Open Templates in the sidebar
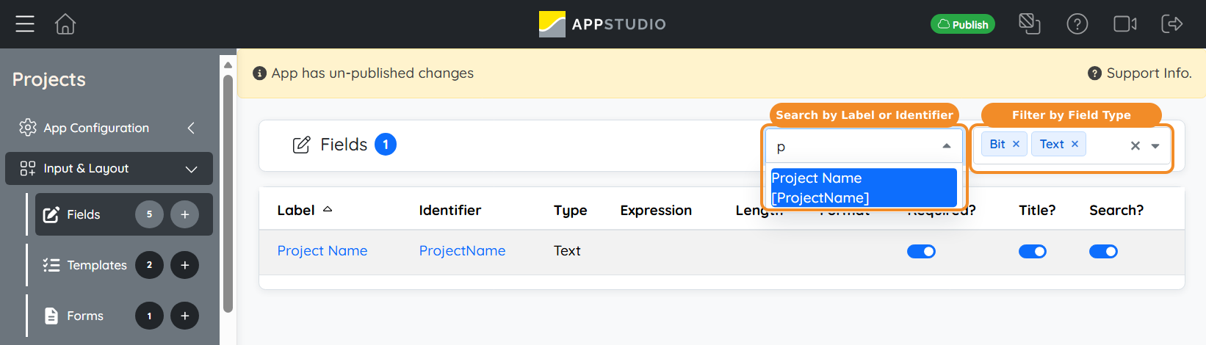The image size is (1206, 345). click(96, 265)
